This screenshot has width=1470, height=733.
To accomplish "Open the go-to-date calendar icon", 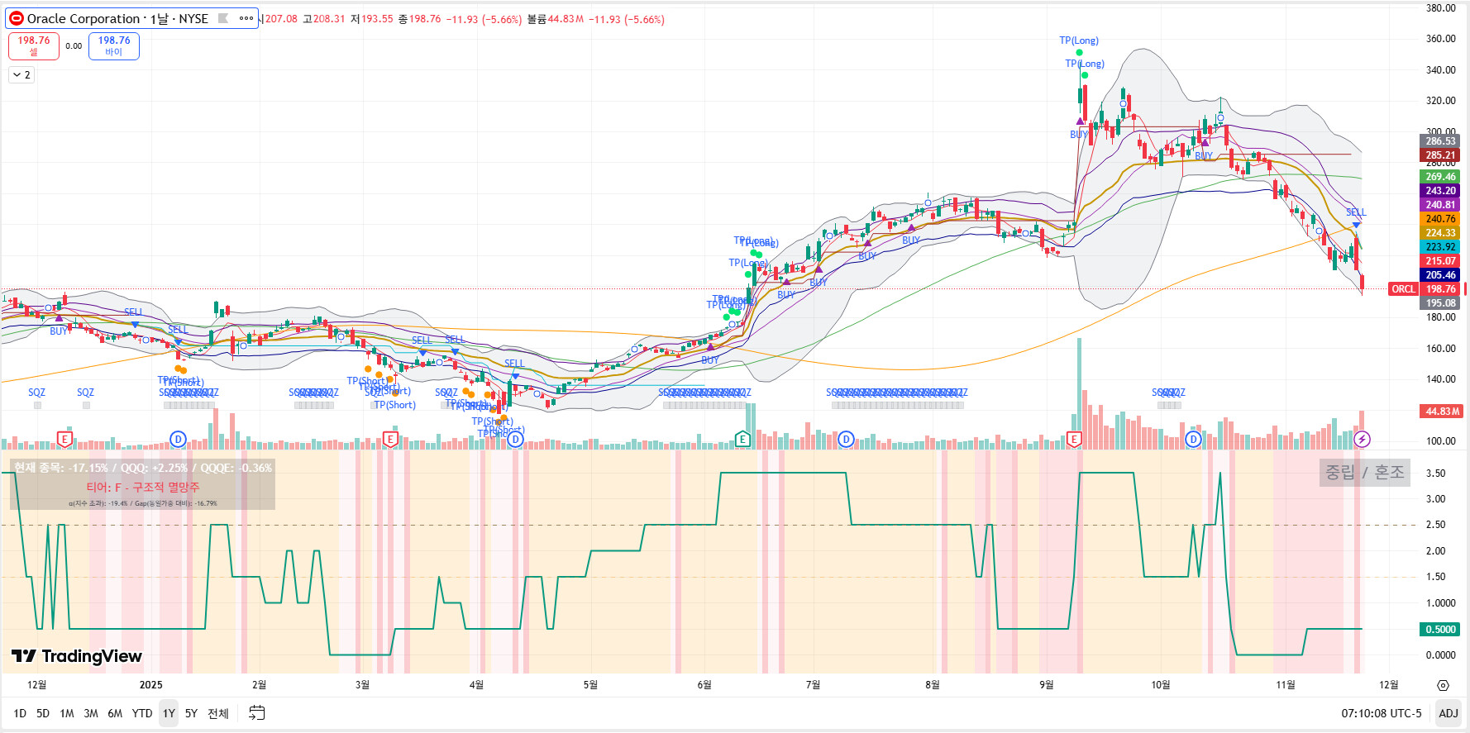I will pyautogui.click(x=257, y=712).
